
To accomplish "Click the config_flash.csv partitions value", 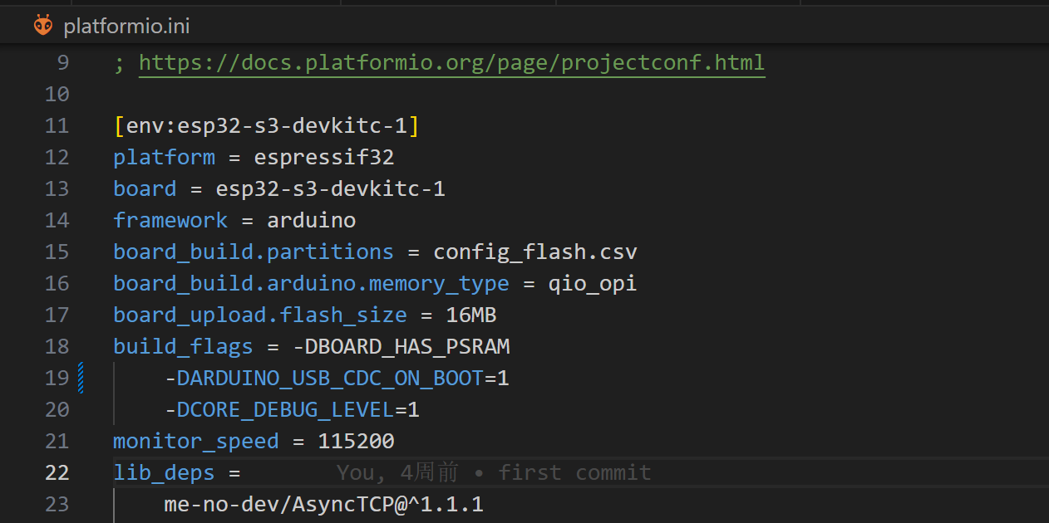I will coord(534,252).
